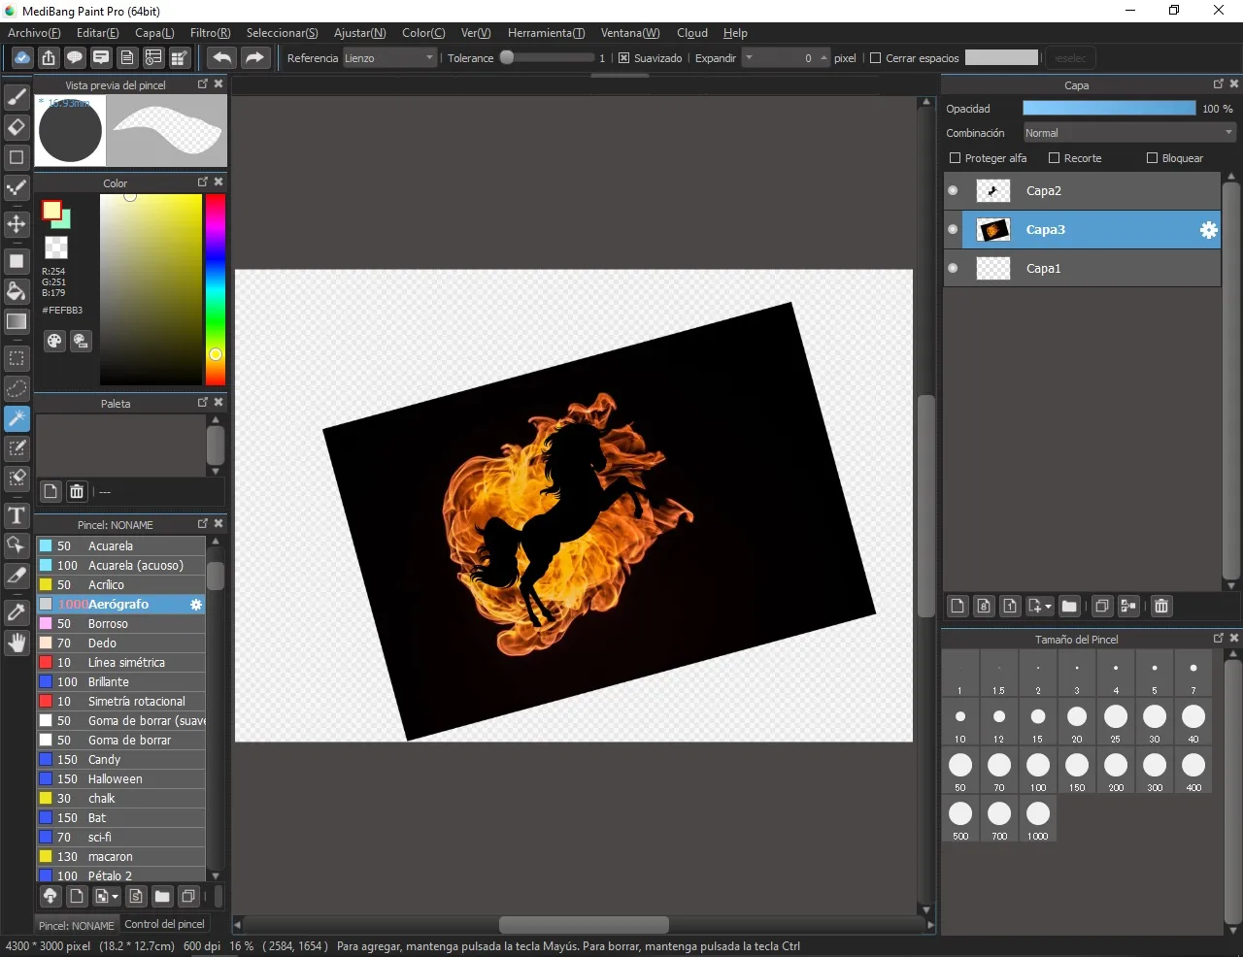Click the horizontal canvas scrollbar
The height and width of the screenshot is (957, 1243).
(x=584, y=925)
